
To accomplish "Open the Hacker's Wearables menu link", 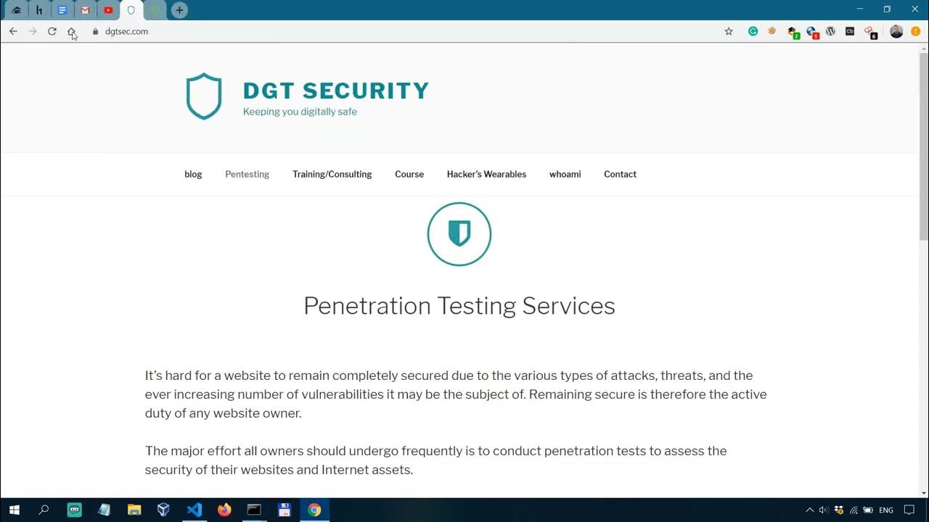I will click(x=486, y=174).
